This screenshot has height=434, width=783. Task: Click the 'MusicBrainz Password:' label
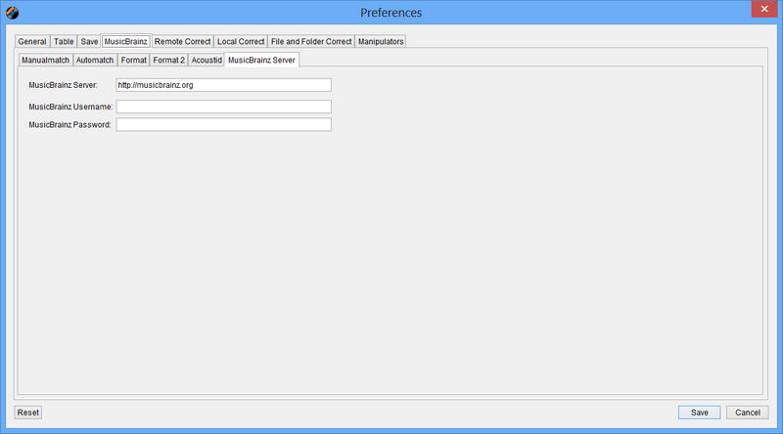pos(69,124)
